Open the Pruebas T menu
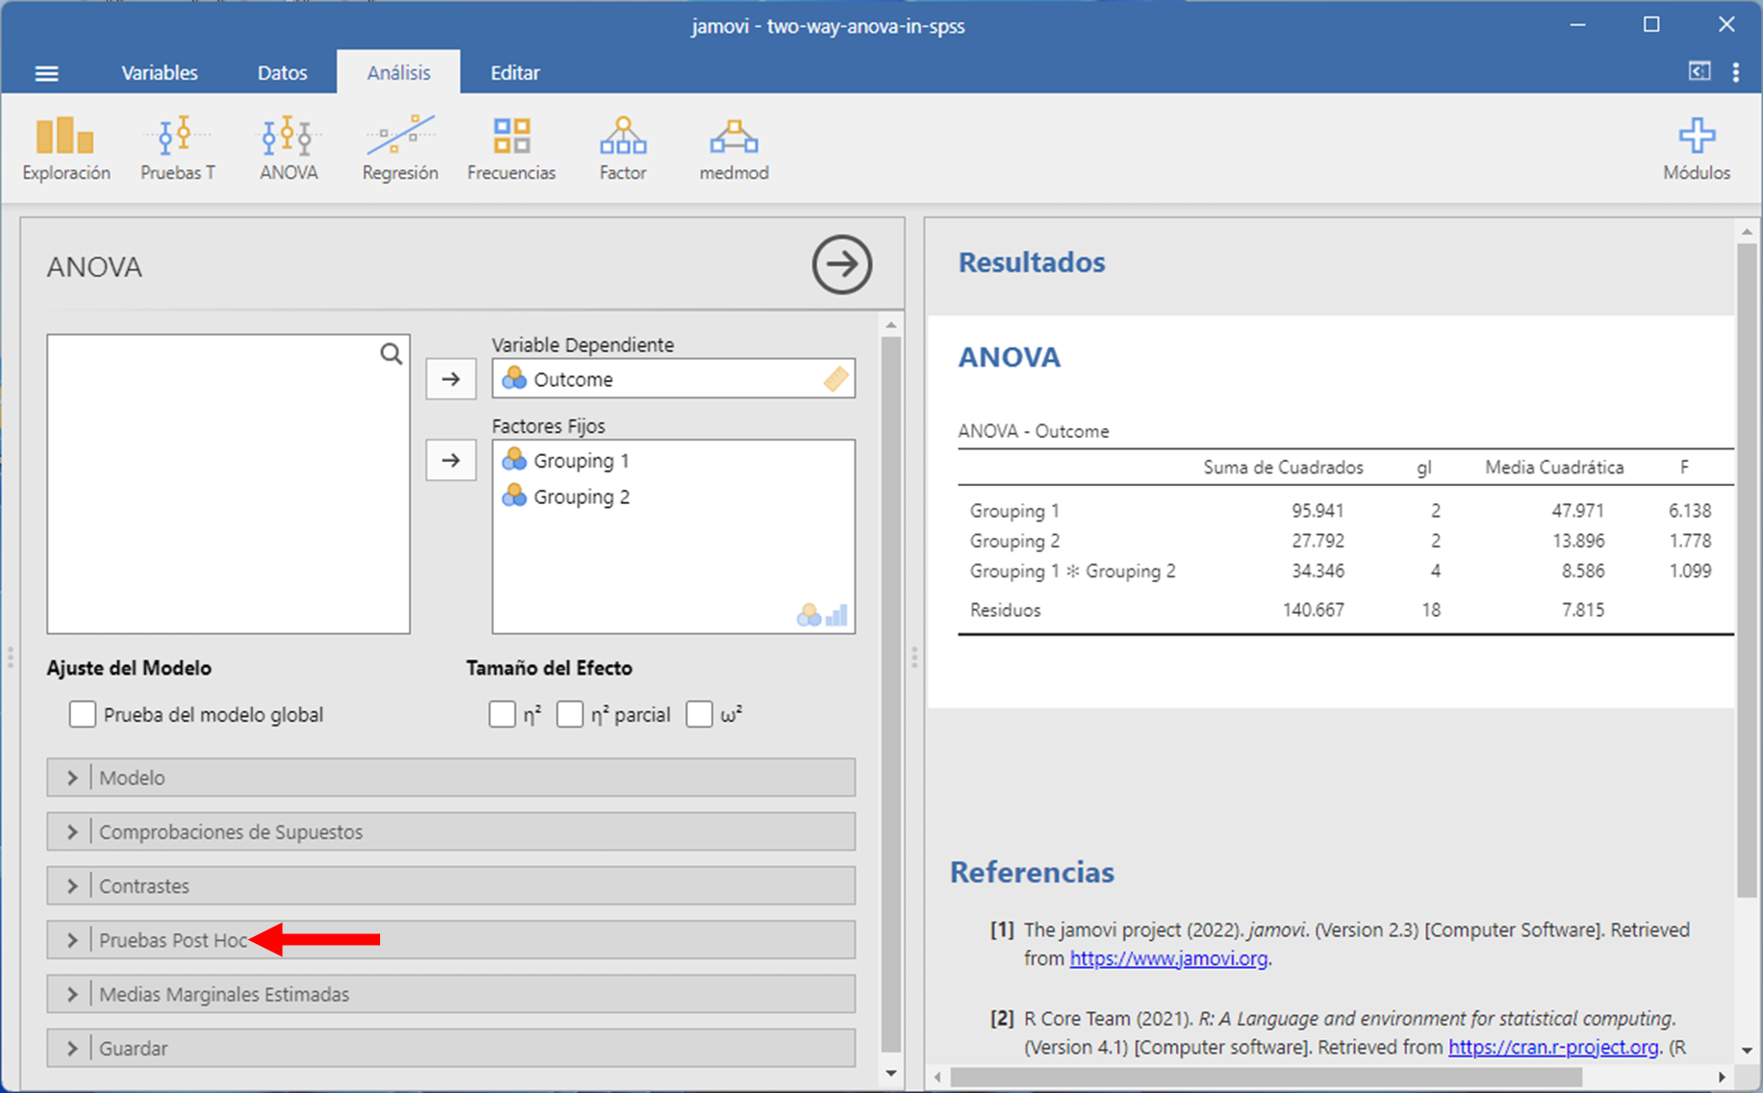 [x=177, y=148]
